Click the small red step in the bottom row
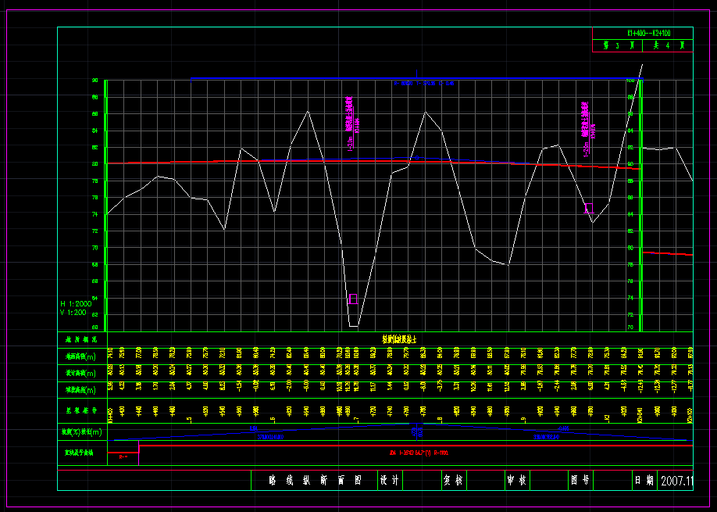 (123, 452)
